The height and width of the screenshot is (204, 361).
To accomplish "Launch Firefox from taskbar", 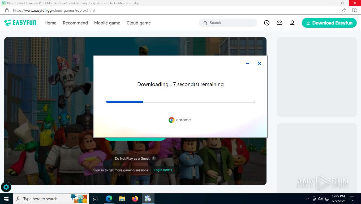I will (x=135, y=199).
